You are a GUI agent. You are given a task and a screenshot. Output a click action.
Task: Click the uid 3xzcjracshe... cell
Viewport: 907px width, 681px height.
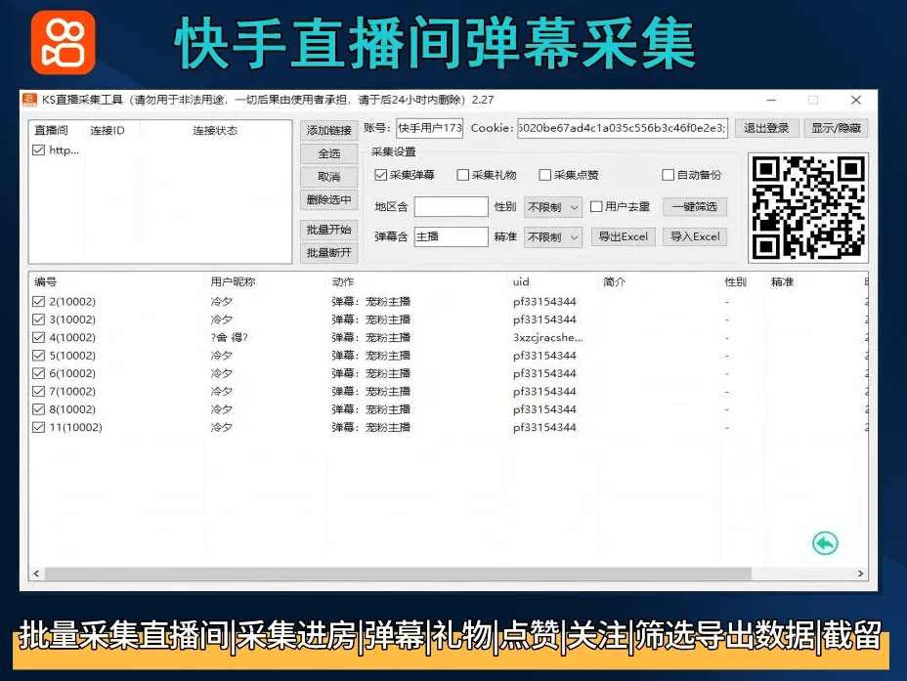coord(547,338)
